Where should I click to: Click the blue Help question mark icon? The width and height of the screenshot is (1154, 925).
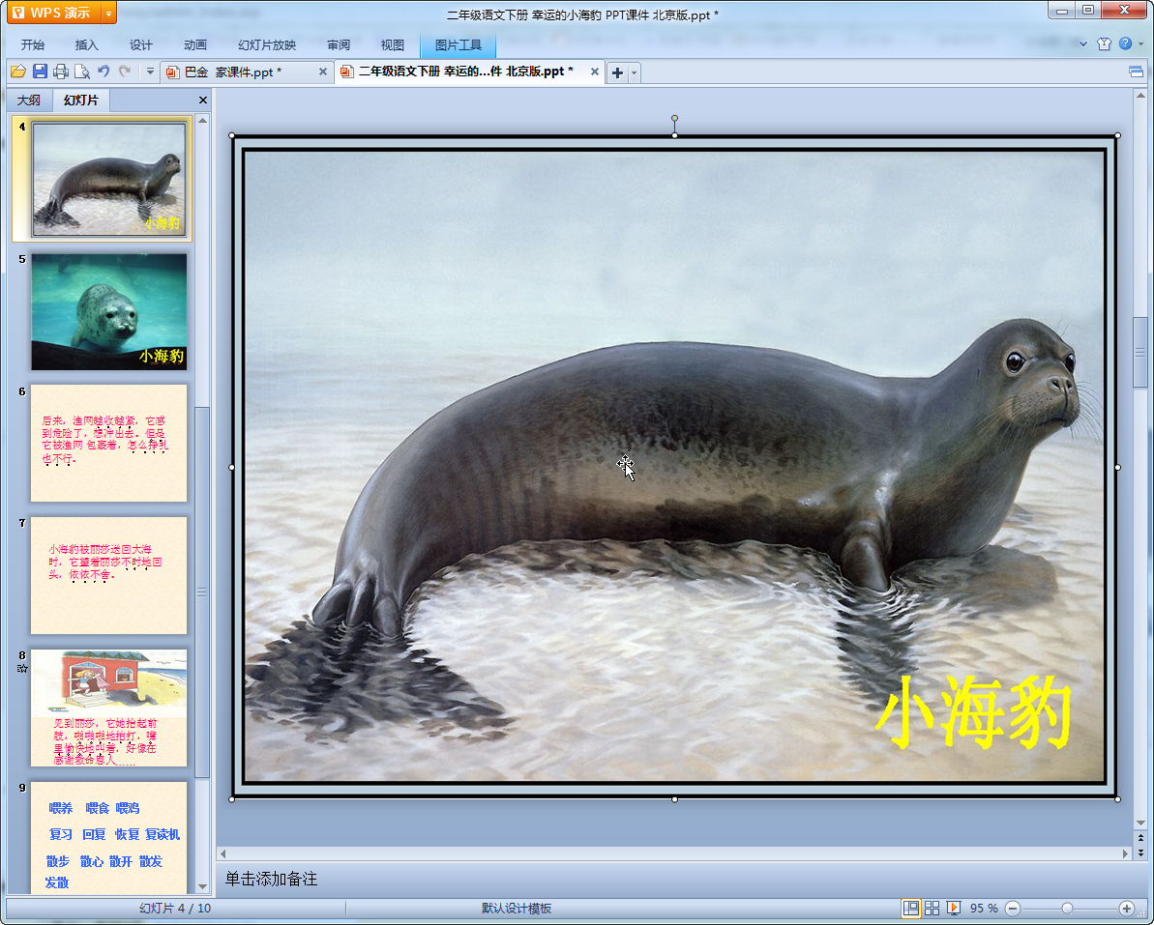click(x=1125, y=43)
